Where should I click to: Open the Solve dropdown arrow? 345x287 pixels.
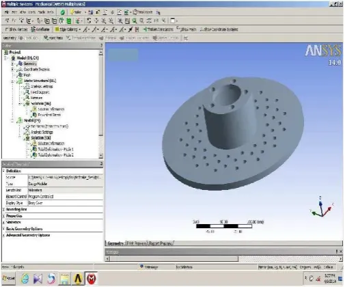[85, 12]
